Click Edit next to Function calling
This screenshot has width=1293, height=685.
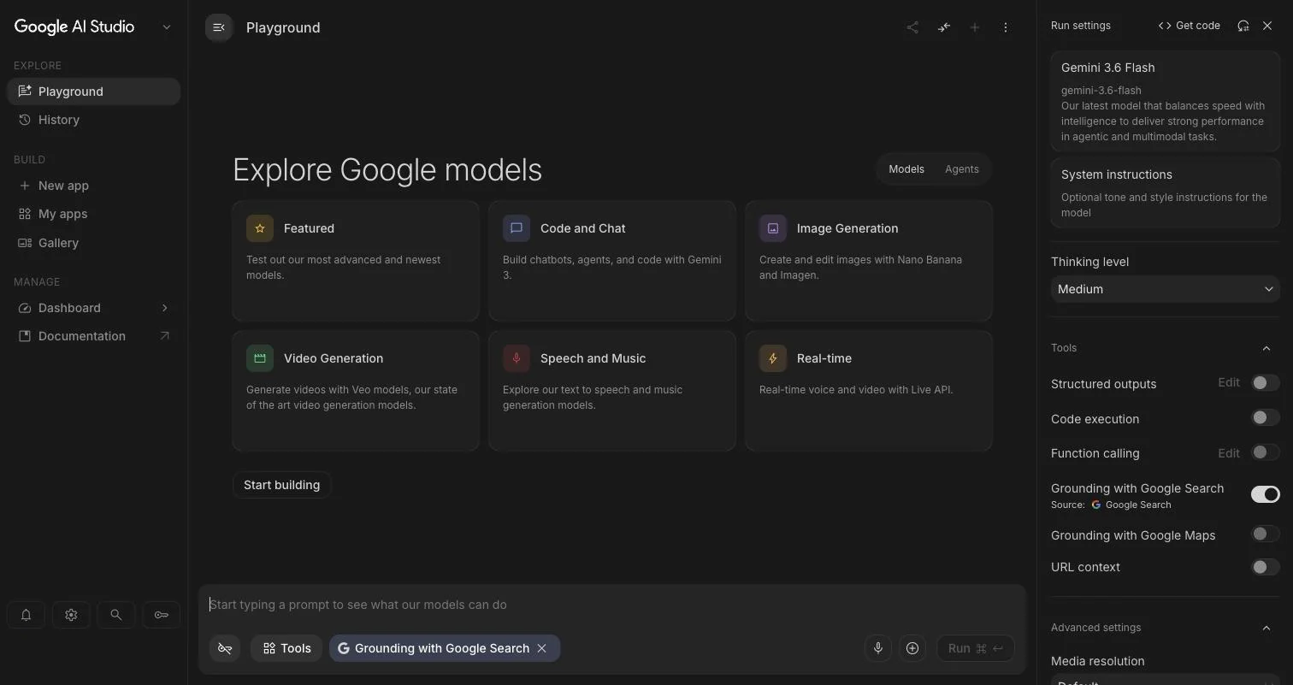click(1229, 452)
